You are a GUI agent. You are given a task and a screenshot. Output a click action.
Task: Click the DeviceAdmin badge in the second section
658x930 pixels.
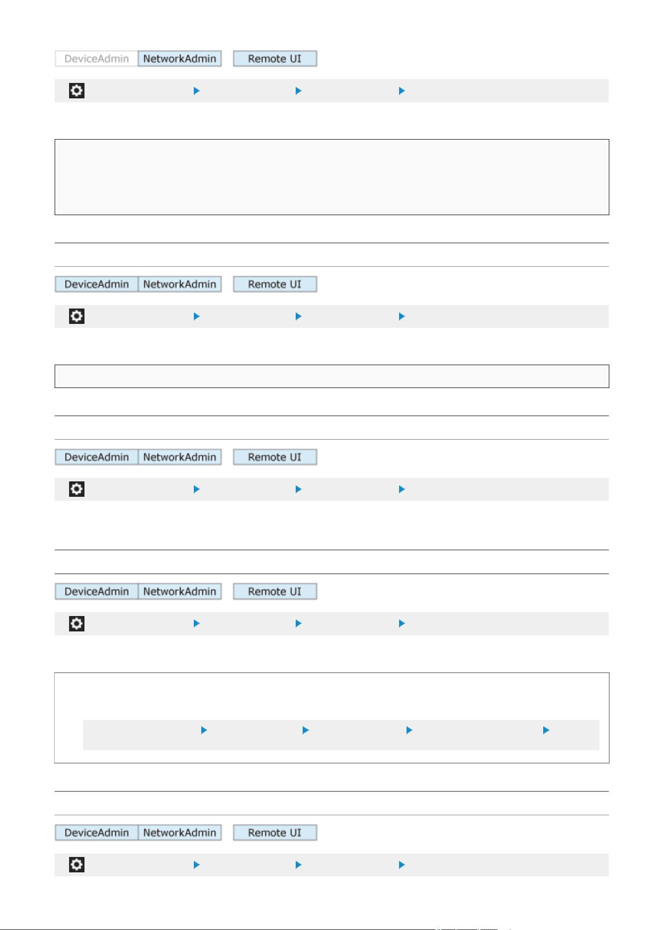pyautogui.click(x=96, y=284)
